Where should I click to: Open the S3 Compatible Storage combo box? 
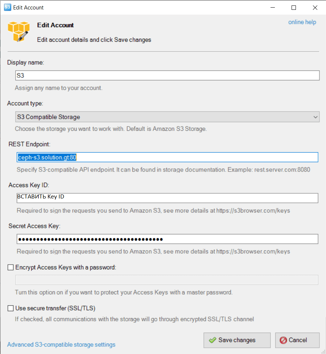[163, 117]
